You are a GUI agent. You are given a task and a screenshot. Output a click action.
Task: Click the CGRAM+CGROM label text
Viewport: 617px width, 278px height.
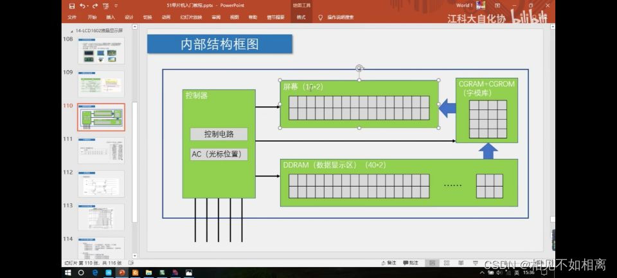487,84
